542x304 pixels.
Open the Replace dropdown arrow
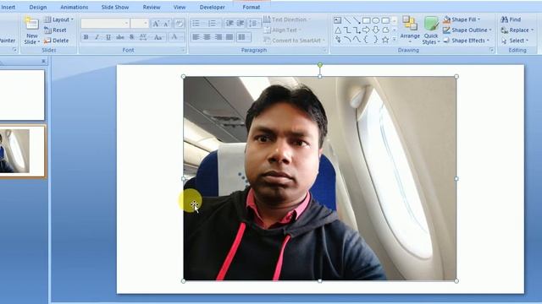tap(533, 30)
